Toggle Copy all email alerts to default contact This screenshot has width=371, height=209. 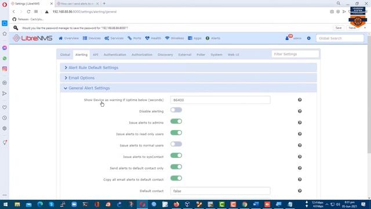pos(176,178)
